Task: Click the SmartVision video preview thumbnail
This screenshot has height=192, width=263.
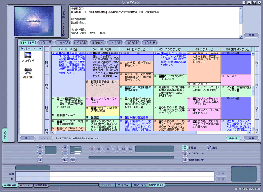Action: pos(34,21)
